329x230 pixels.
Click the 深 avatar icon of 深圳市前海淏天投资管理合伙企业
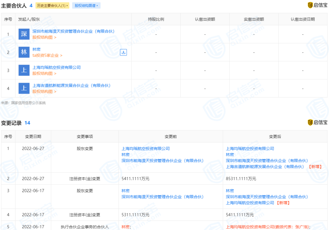(24, 34)
